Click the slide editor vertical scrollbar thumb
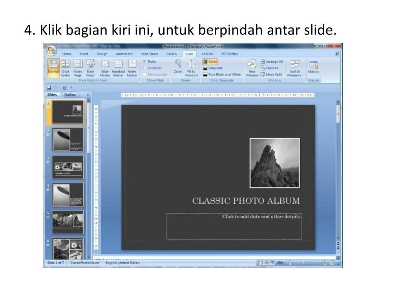The width and height of the screenshot is (402, 301). click(338, 114)
